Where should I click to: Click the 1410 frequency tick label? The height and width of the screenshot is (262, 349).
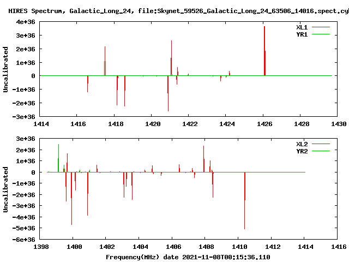click(x=239, y=247)
